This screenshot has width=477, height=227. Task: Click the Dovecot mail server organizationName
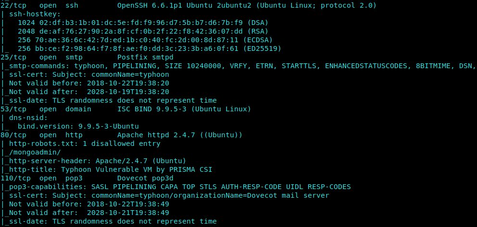click(288, 195)
